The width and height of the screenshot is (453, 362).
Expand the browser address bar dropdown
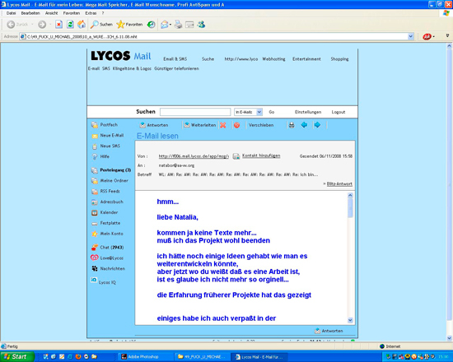410,37
